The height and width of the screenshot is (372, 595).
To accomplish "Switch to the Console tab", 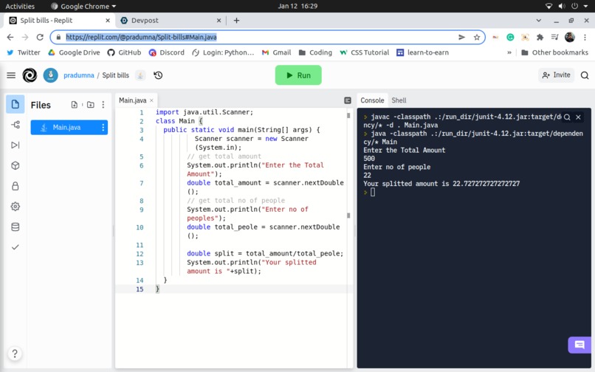I will pos(372,100).
